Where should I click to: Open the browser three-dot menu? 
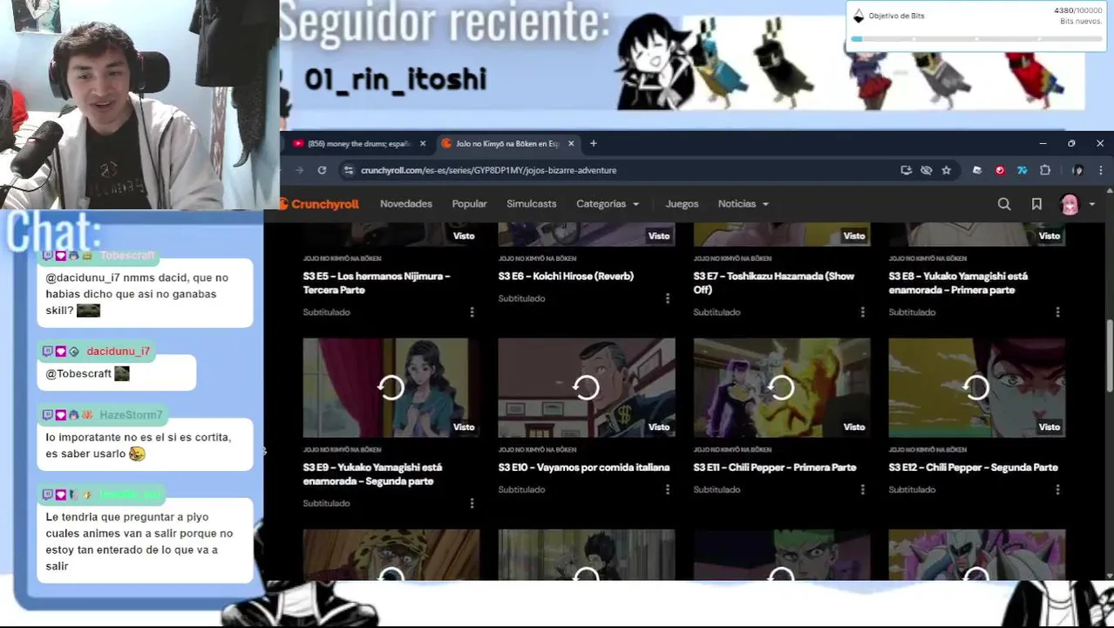1100,170
